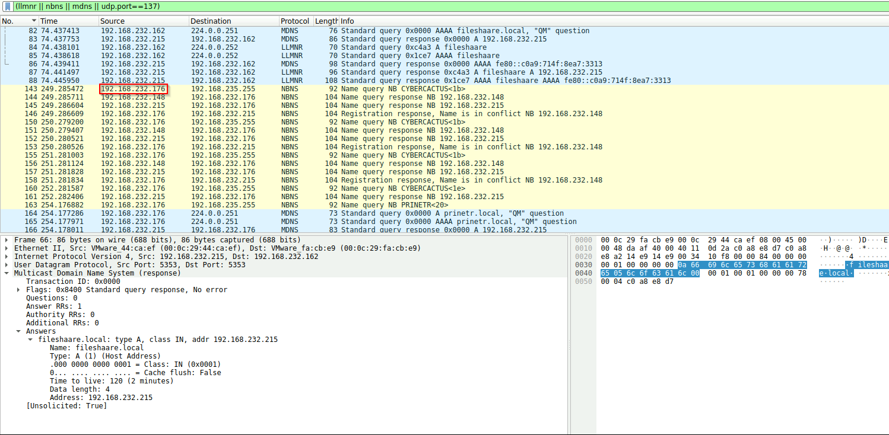This screenshot has width=889, height=435.
Task: Collapse the Answers tree node
Action: click(18, 331)
